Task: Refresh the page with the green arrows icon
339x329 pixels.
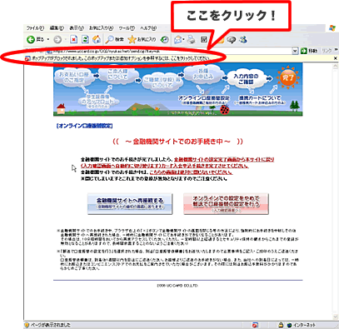Action: [x=85, y=39]
